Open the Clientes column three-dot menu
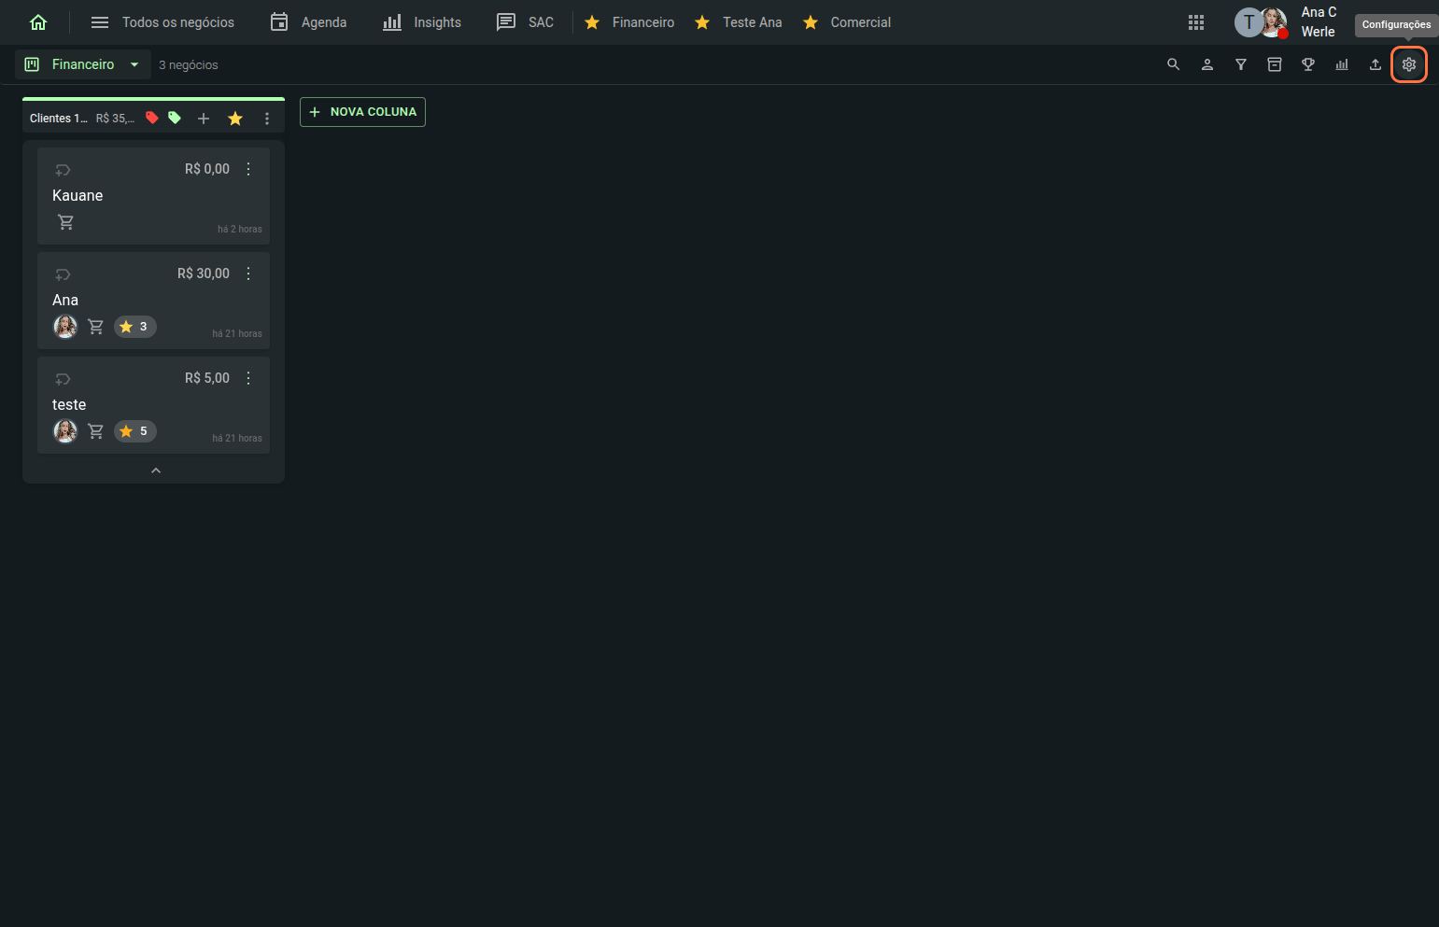Viewport: 1439px width, 927px height. pyautogui.click(x=267, y=119)
